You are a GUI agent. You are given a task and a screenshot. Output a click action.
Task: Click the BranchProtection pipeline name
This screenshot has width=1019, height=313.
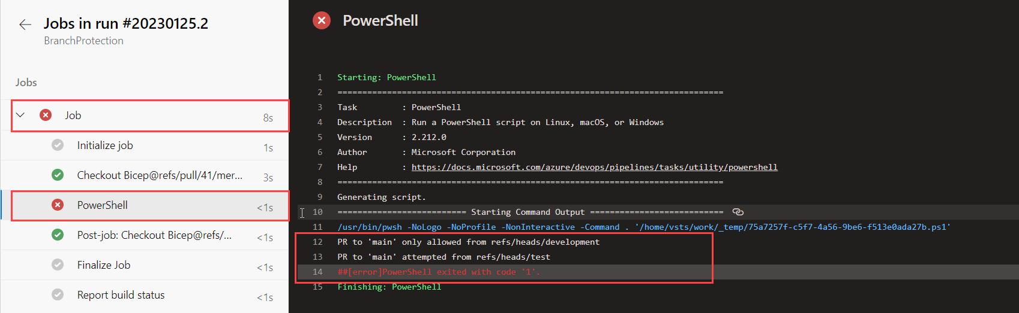point(83,41)
